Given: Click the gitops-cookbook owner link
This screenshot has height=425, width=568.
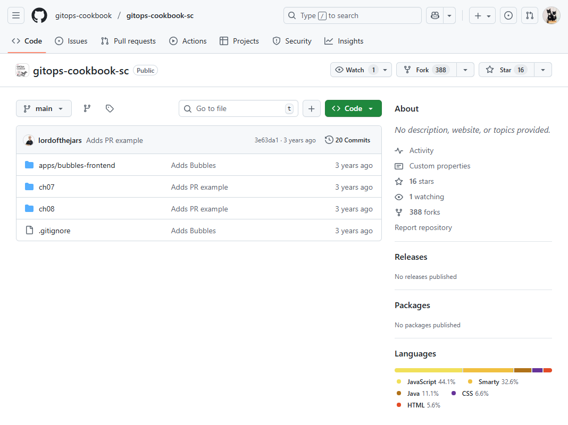Looking at the screenshot, I should (83, 15).
